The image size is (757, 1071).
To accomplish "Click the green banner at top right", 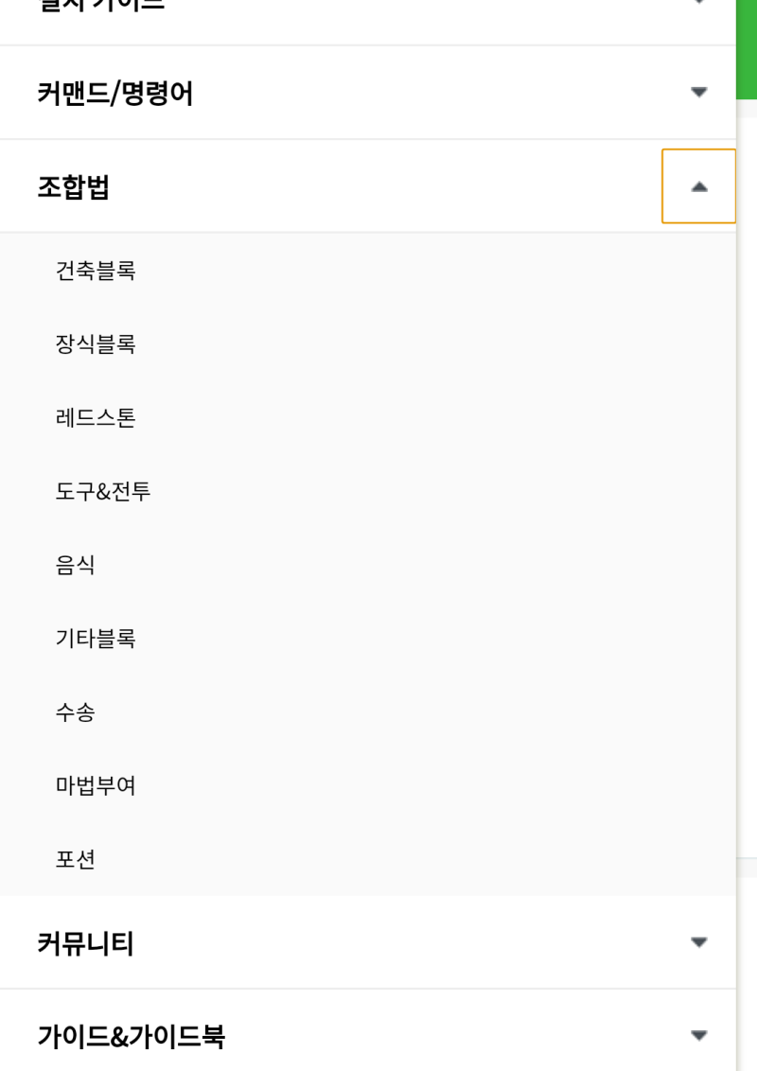I will [748, 47].
